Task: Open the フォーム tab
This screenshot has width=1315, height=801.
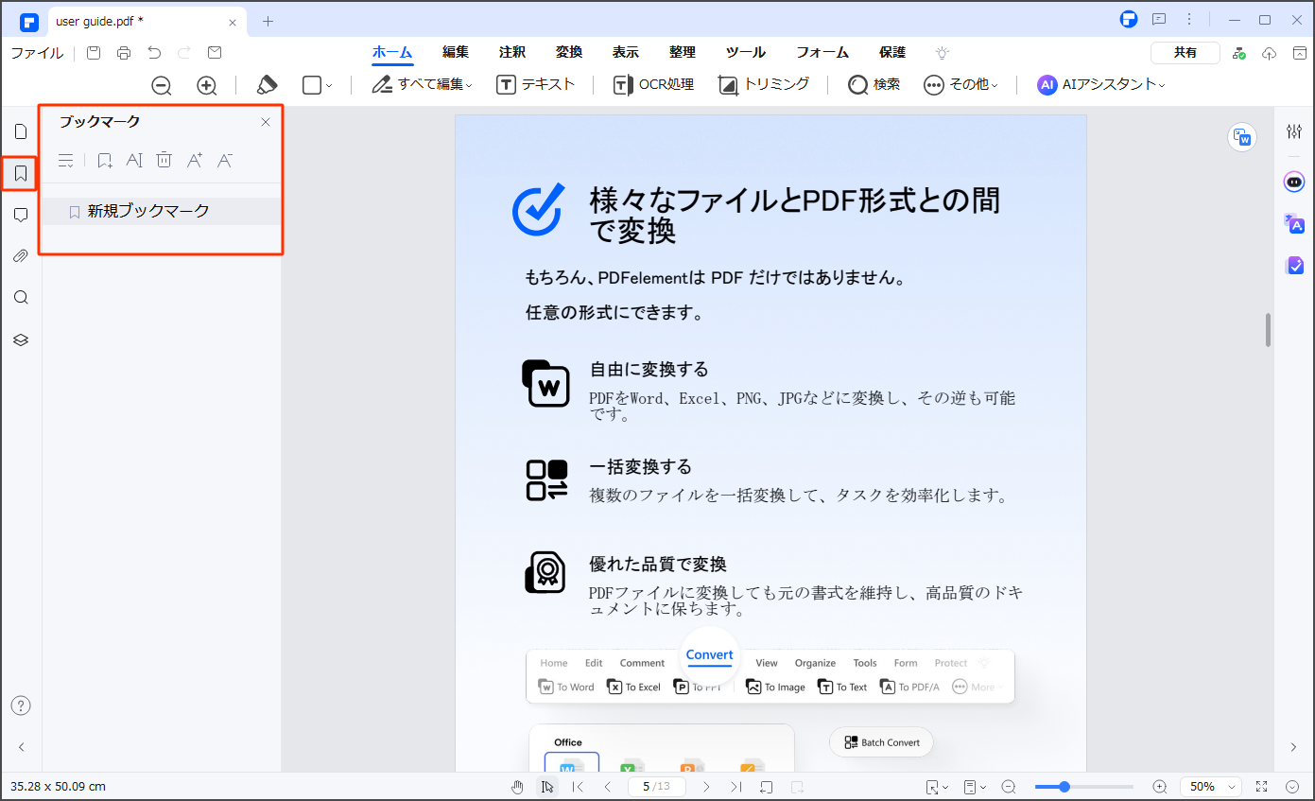Action: point(822,53)
